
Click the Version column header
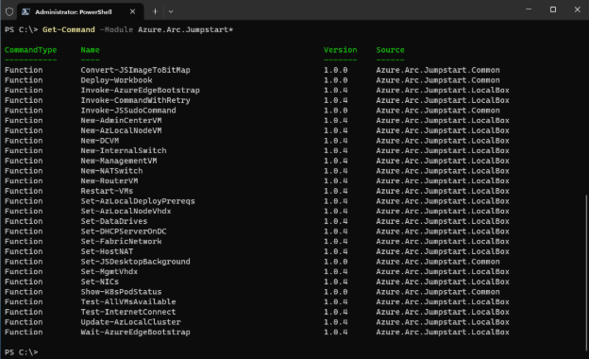point(341,50)
